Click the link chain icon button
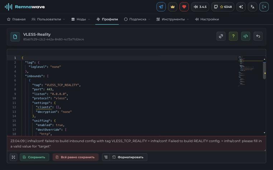Image resolution: width=273 pixels, height=170 pixels. click(221, 36)
